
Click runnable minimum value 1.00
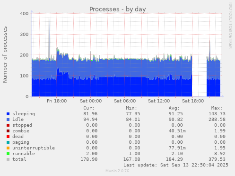coord(134,154)
